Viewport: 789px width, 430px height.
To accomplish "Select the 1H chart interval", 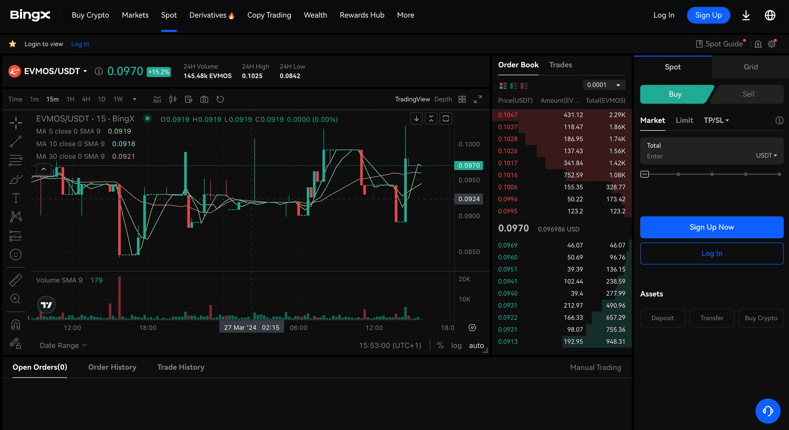I will tap(70, 99).
